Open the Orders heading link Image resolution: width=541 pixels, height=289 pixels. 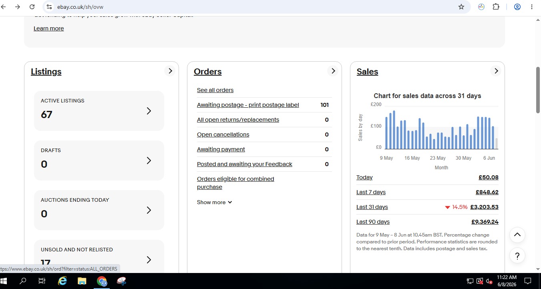point(207,72)
